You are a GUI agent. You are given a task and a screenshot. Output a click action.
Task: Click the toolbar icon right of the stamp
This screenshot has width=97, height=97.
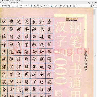74,6
